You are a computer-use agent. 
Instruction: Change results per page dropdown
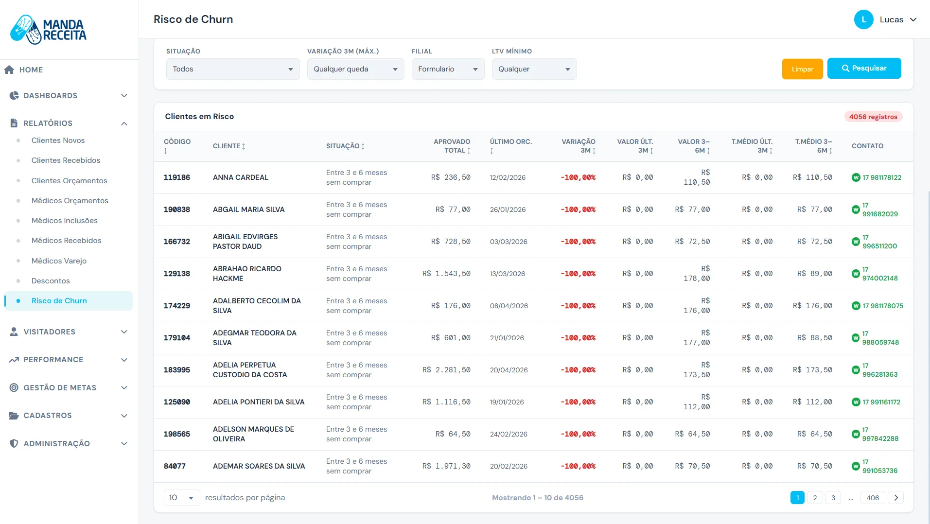click(x=182, y=498)
